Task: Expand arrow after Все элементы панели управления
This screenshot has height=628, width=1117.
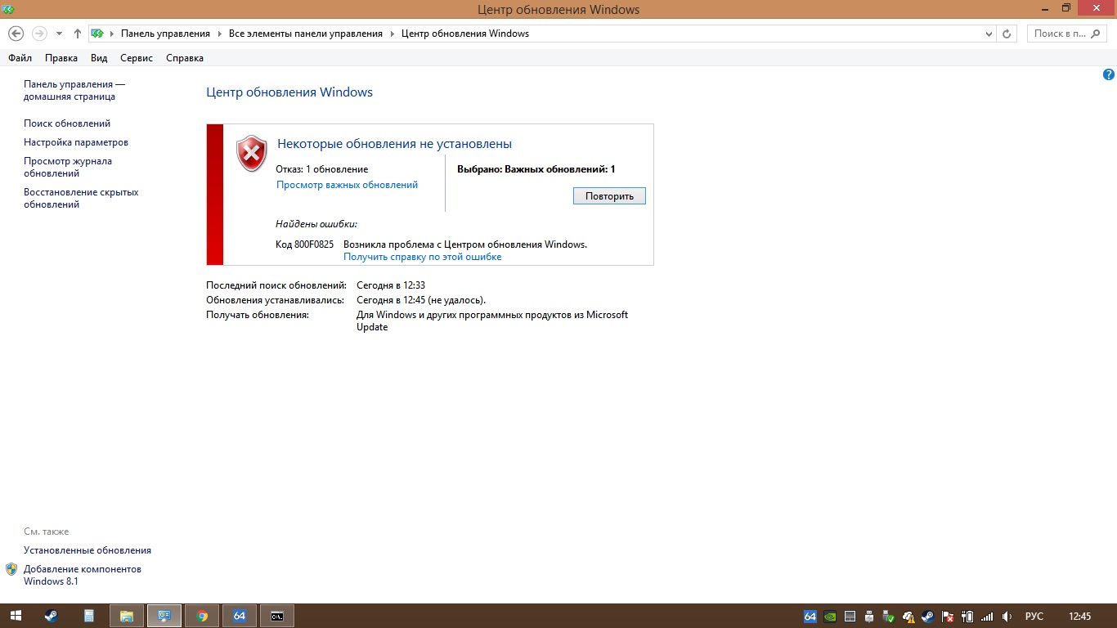Action: pos(392,34)
